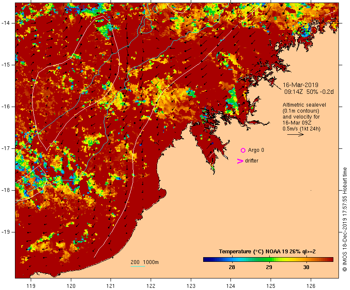Click longitude axis label 121
Screen dimensions: 350x290
click(111, 286)
